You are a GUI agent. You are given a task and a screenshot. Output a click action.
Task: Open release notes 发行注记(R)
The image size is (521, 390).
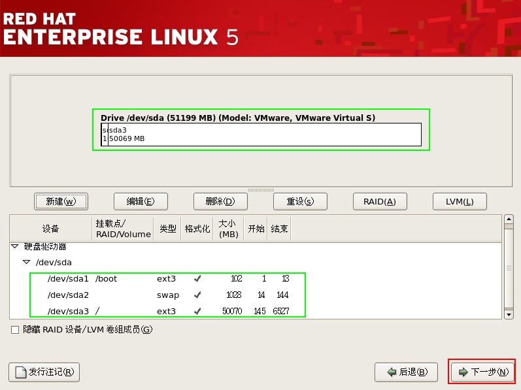[44, 372]
